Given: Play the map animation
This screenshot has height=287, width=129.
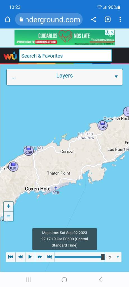Looking at the screenshot, I should pyautogui.click(x=30, y=257).
